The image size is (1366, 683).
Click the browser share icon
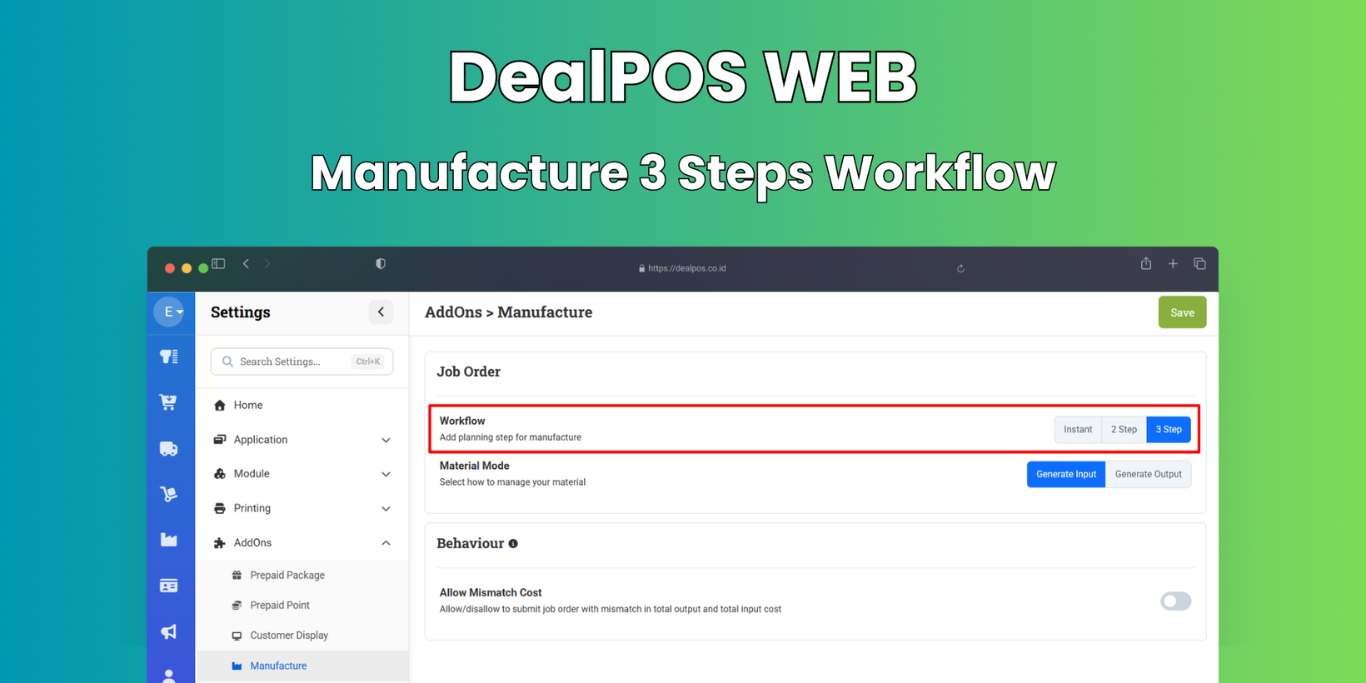tap(1146, 263)
